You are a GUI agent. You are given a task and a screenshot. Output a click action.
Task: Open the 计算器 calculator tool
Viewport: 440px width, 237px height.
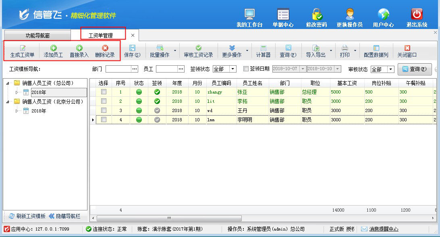coord(263,48)
